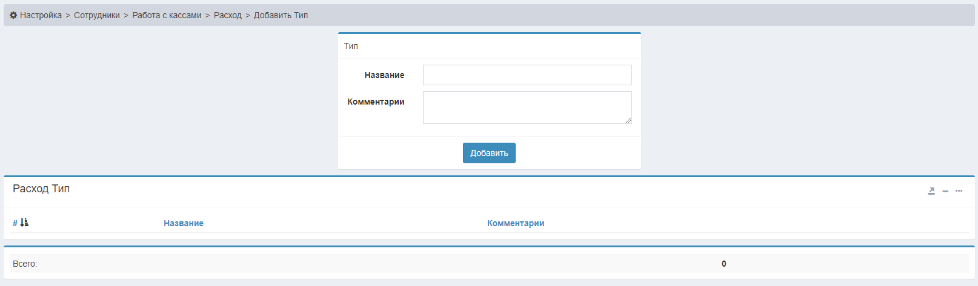The height and width of the screenshot is (286, 978).
Task: Click inside the Комментарии text area
Action: [x=527, y=108]
